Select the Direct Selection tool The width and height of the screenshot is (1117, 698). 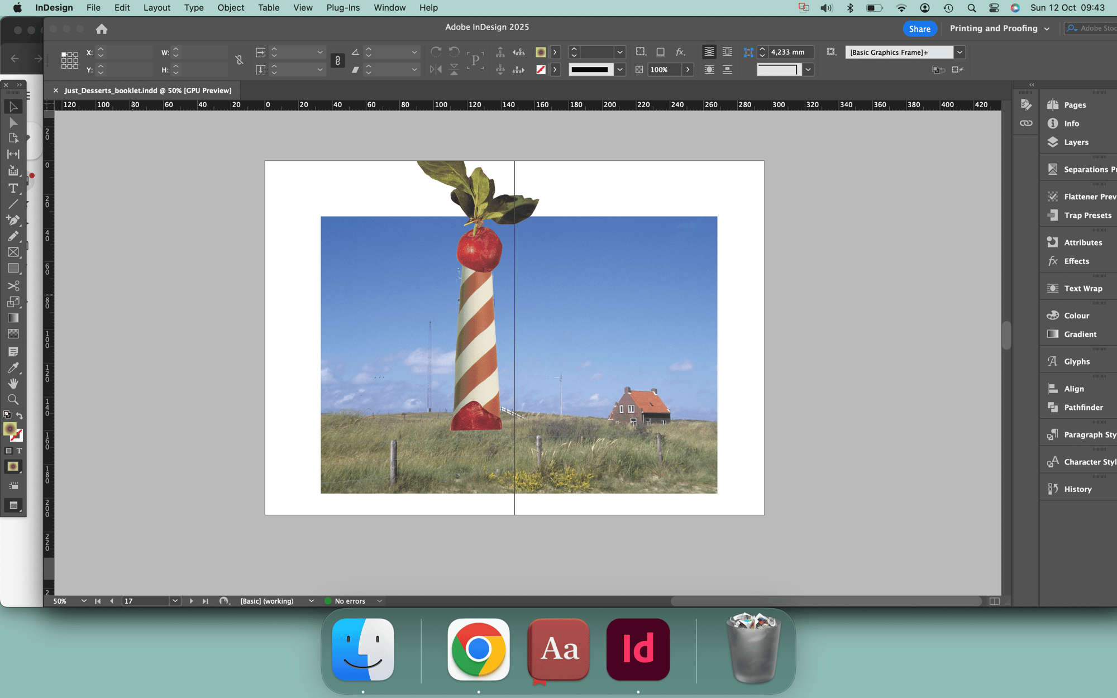coord(13,123)
